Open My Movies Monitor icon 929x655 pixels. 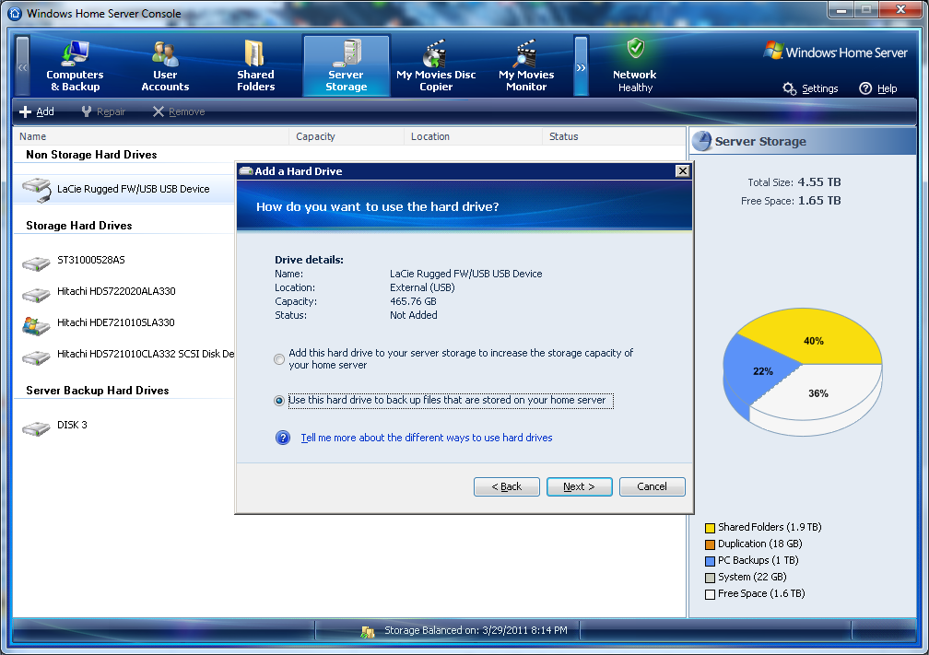(525, 53)
